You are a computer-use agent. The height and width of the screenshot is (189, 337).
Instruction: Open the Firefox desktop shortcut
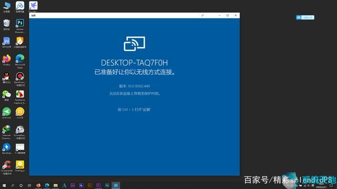point(7,60)
